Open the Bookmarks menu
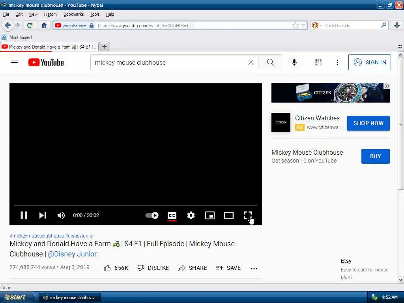 (73, 15)
